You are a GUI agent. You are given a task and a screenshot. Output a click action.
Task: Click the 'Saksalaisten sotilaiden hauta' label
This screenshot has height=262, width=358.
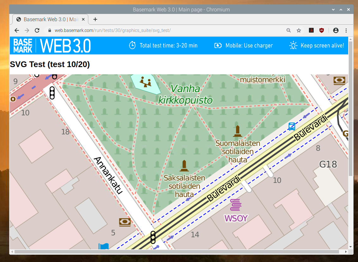184,186
